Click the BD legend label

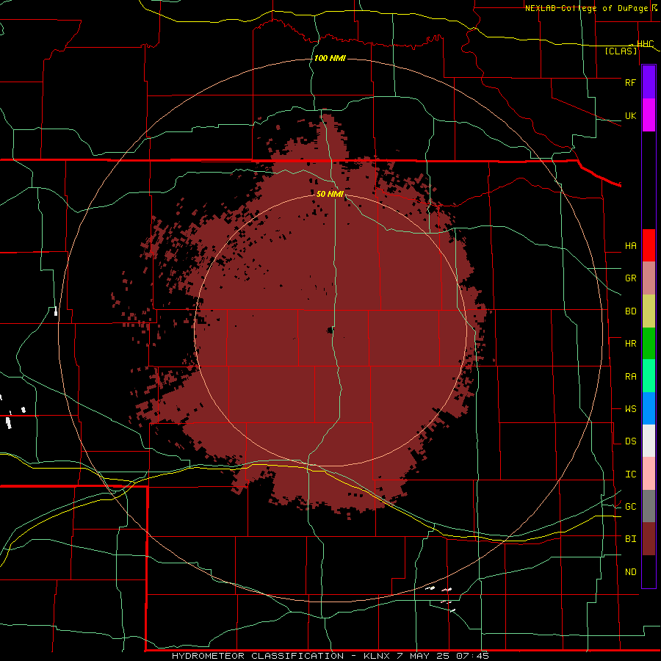pyautogui.click(x=630, y=311)
